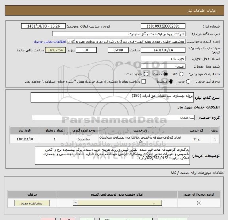Click the مشاهده مجوز button

32,203
